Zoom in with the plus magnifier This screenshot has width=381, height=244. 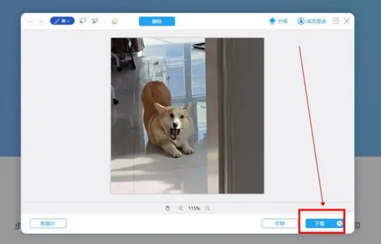(x=180, y=208)
